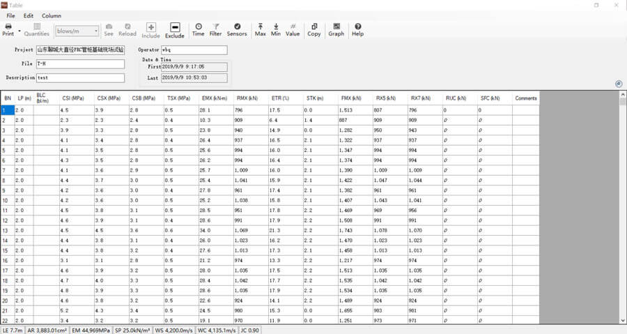627x334 pixels.
Task: Click the Value hash icon
Action: coord(293,26)
